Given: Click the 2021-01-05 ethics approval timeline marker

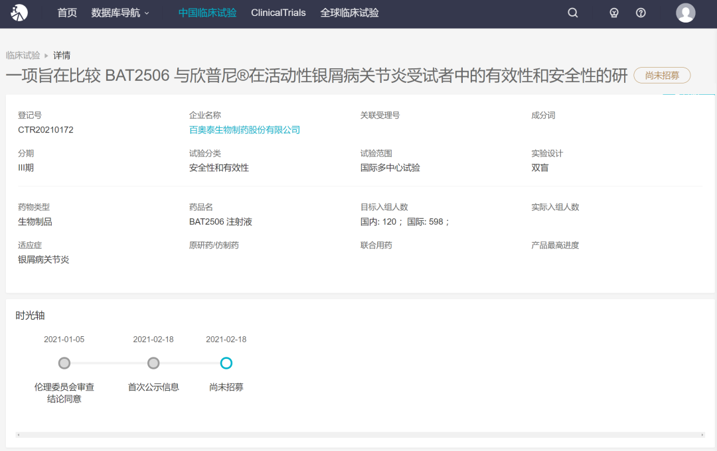Looking at the screenshot, I should point(64,363).
